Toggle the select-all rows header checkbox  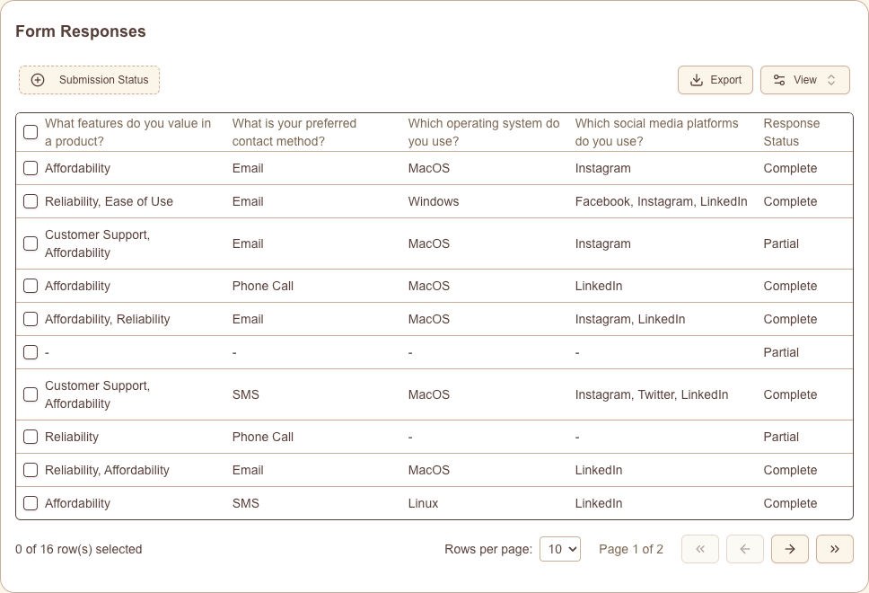[x=31, y=132]
